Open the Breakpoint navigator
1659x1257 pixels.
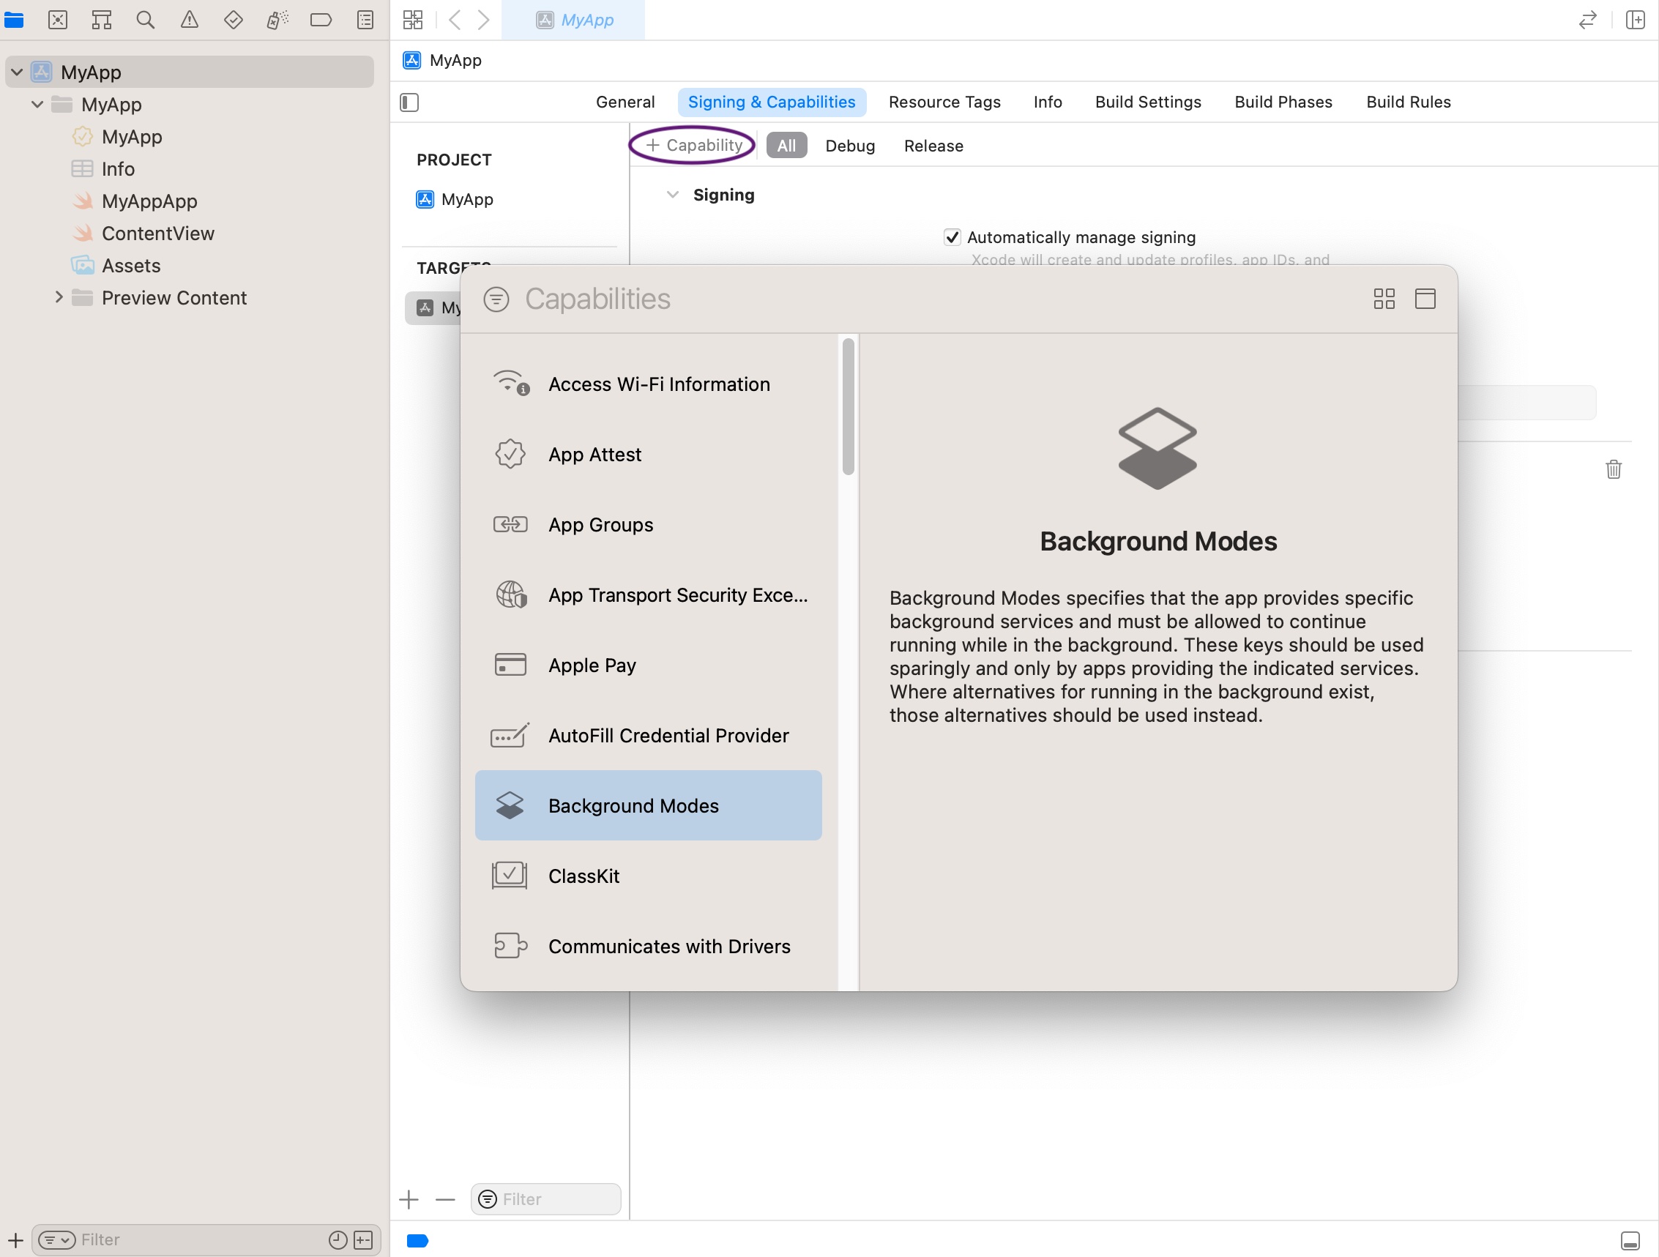[321, 20]
